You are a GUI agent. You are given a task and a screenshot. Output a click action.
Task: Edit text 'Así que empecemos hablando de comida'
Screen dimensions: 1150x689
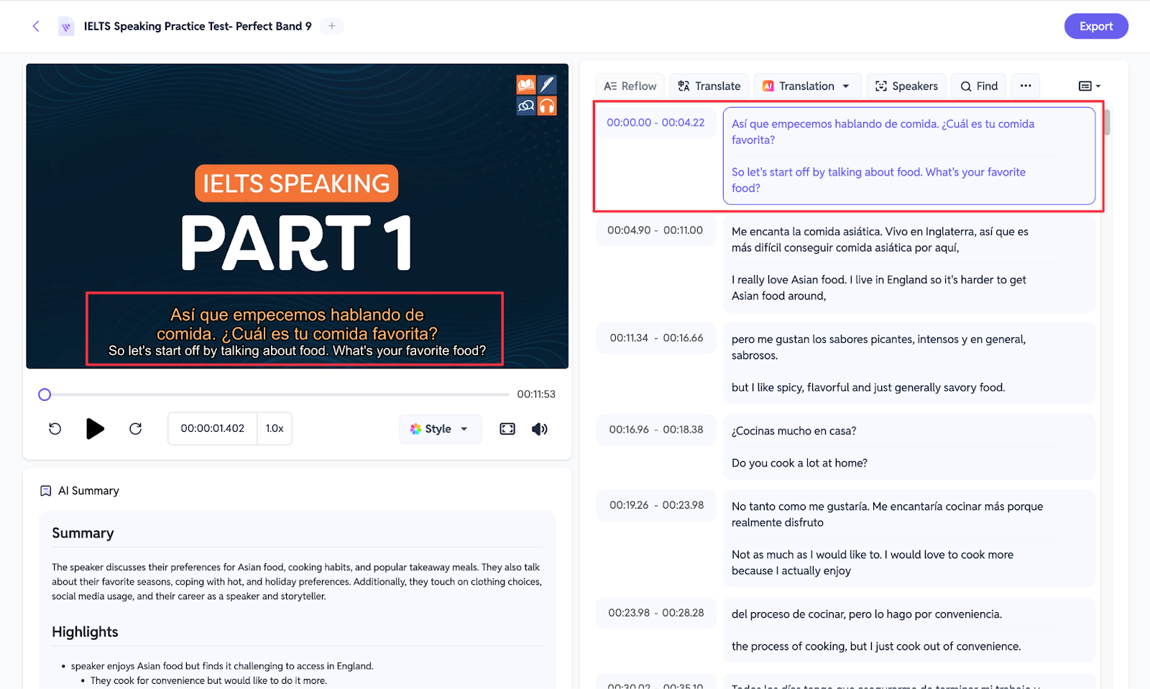point(883,131)
